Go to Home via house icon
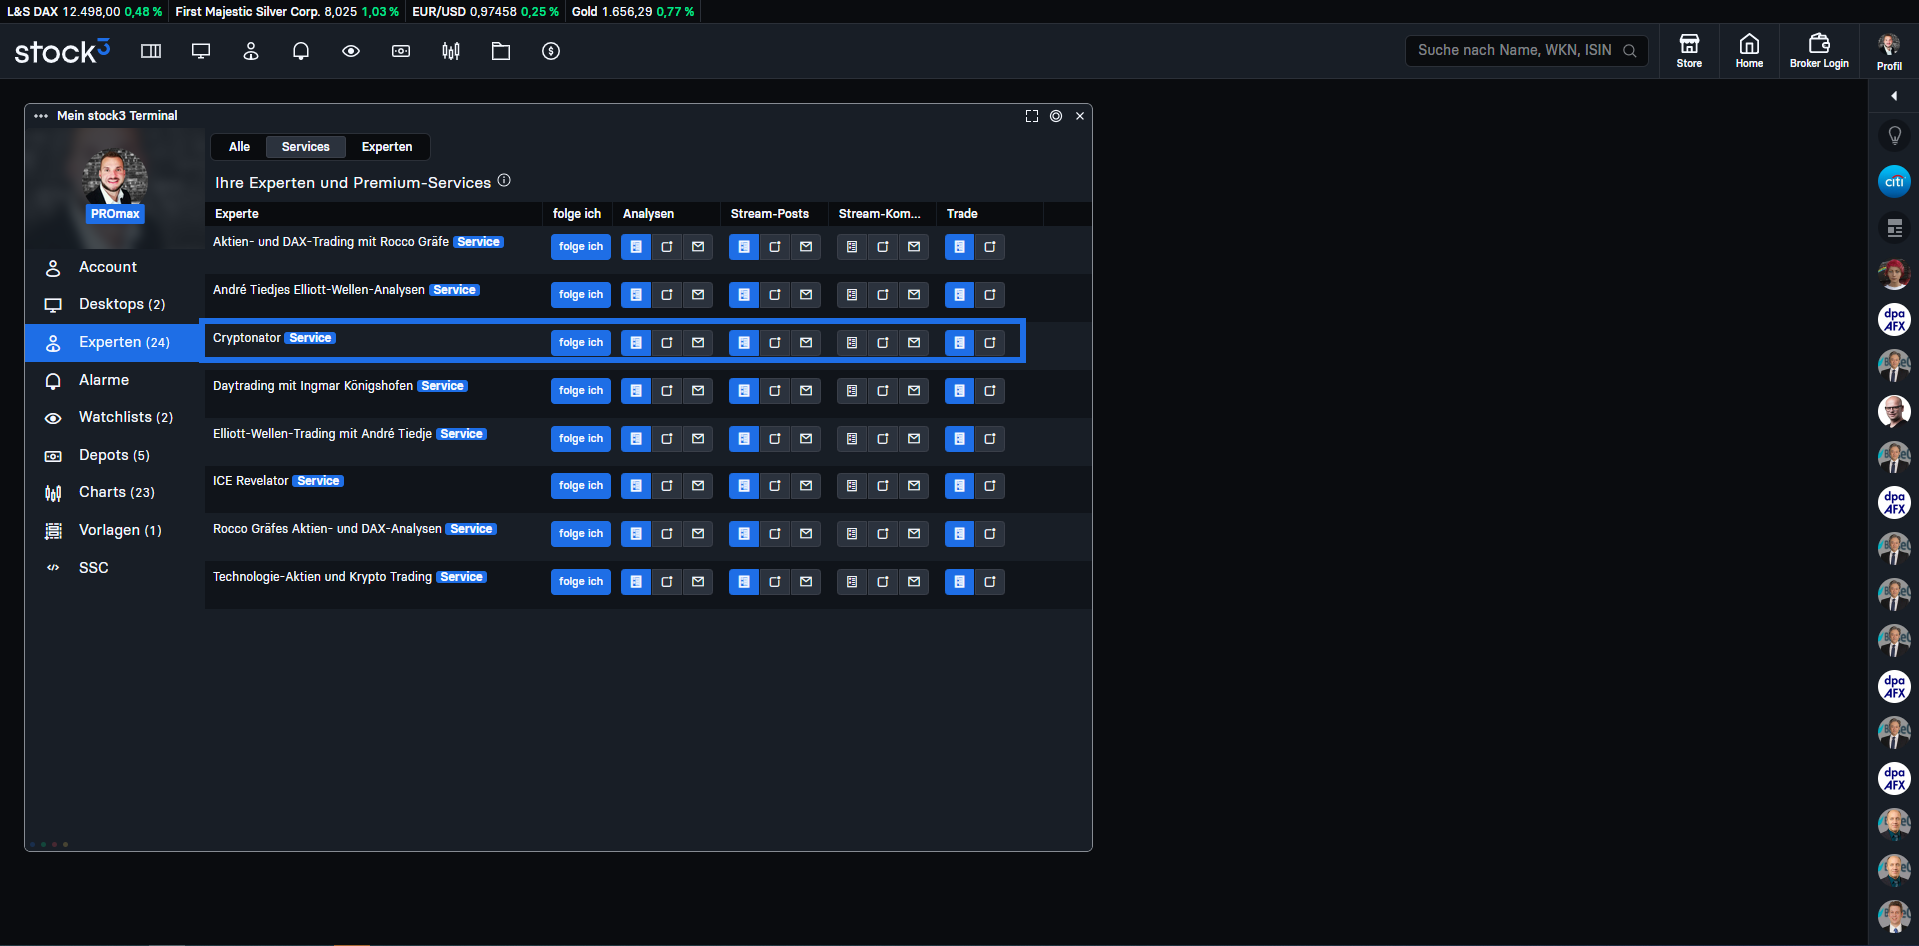The height and width of the screenshot is (946, 1919). click(1749, 50)
